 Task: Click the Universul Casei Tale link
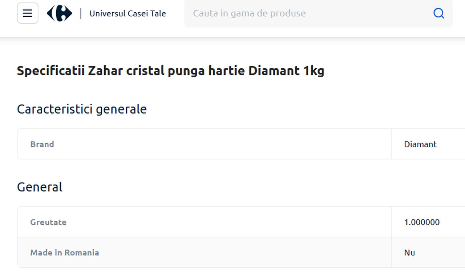click(x=128, y=13)
